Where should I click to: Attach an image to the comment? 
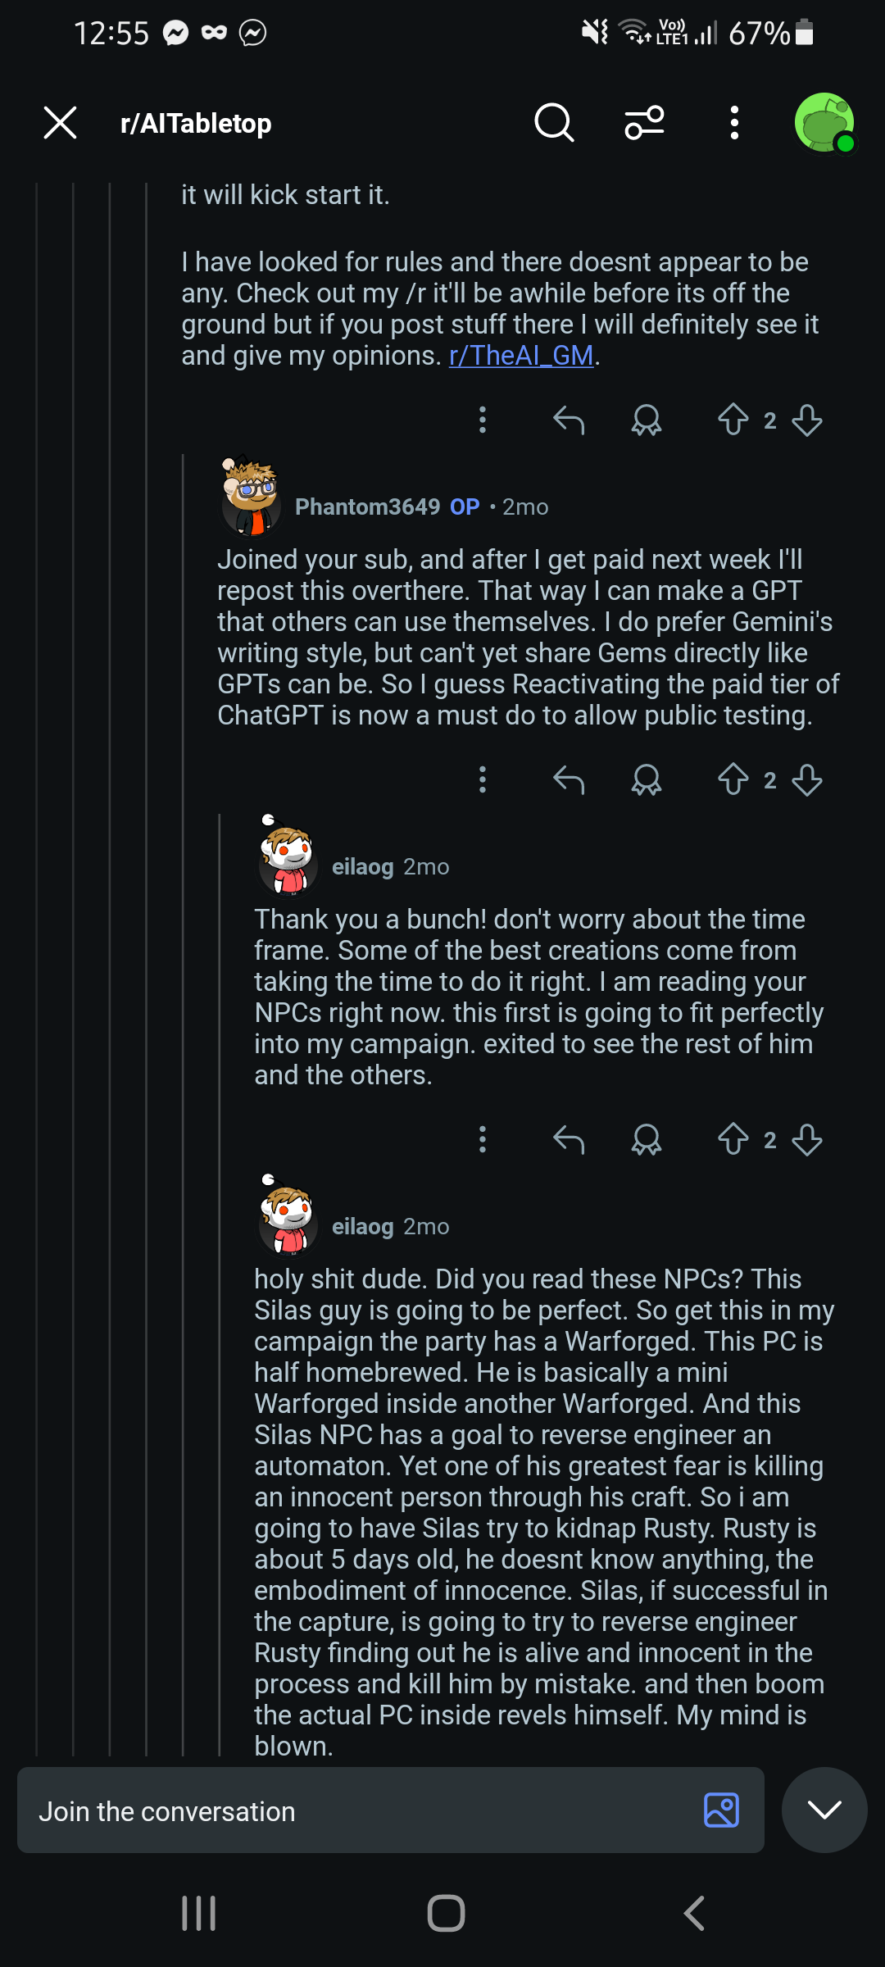721,1810
